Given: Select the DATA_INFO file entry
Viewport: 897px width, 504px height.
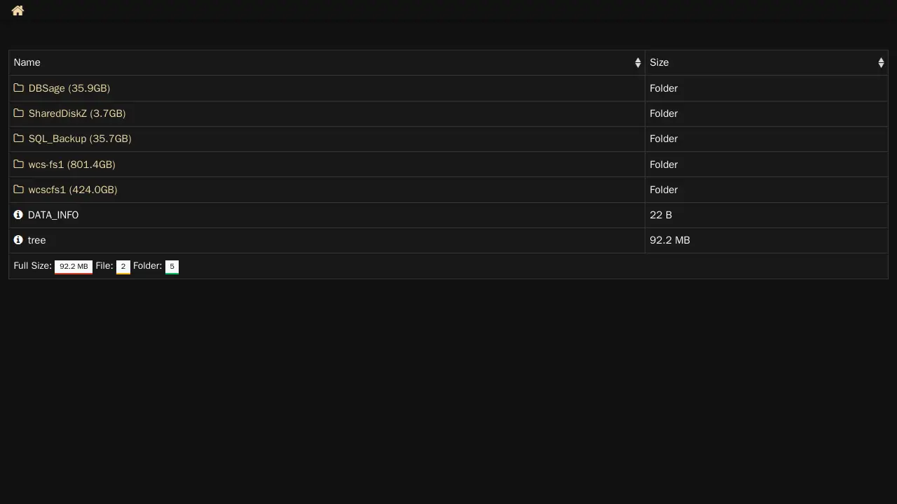Looking at the screenshot, I should (53, 215).
